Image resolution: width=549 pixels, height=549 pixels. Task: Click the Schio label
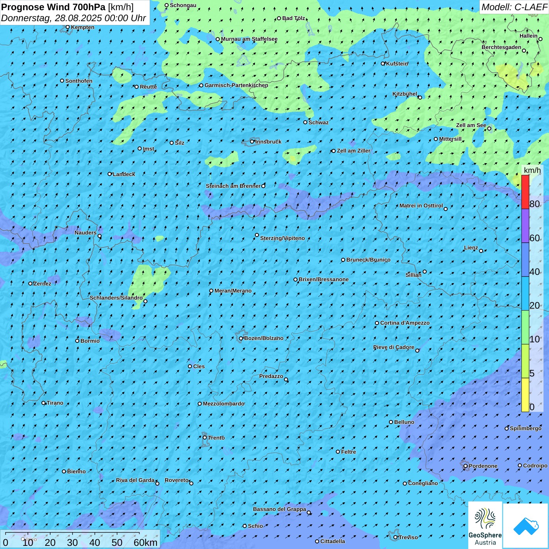255,526
